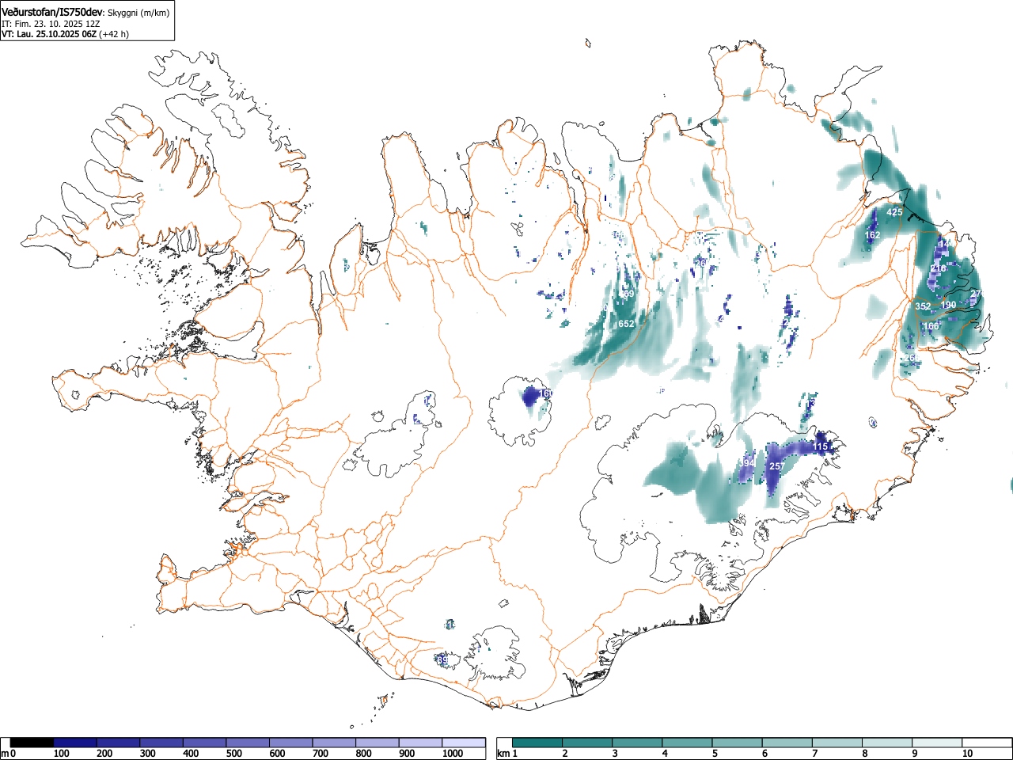
Task: Select the 6–7 km legend swatch
Action: coord(787,743)
